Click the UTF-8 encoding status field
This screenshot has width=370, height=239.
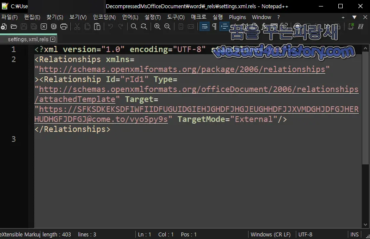coord(305,235)
